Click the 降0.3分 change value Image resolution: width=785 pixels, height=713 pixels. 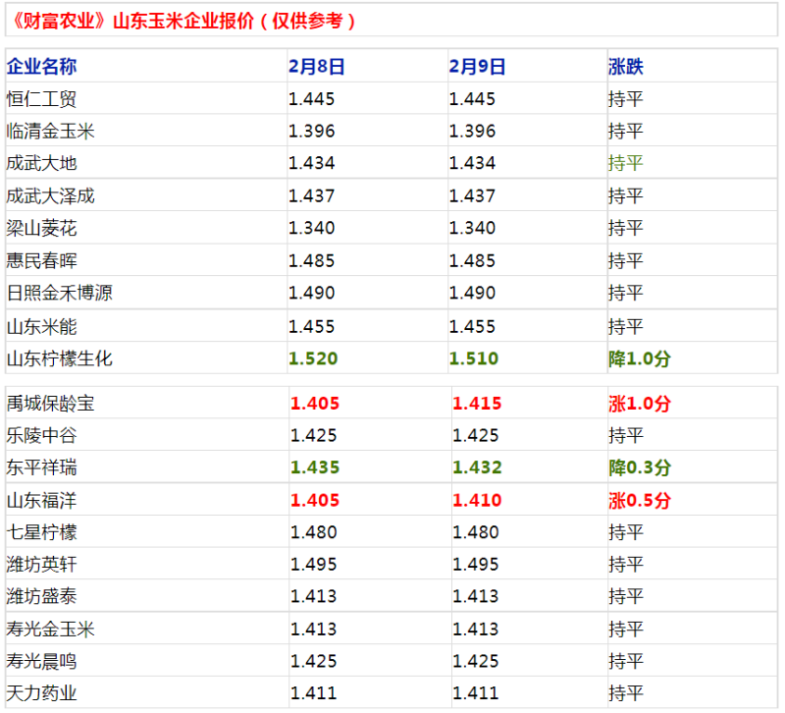pos(640,467)
